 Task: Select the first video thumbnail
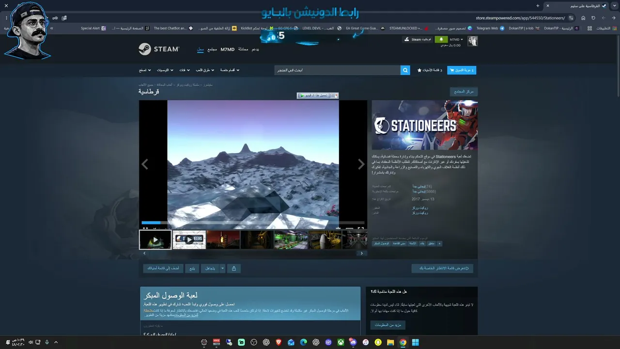155,240
